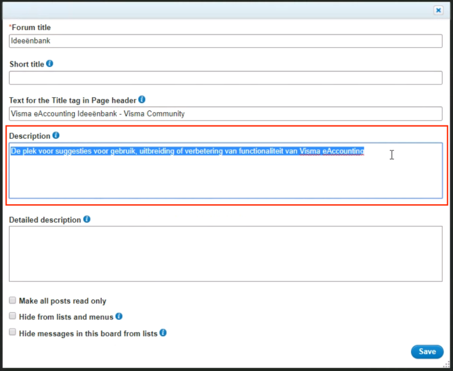Click inside the Description text area
Viewport: 453px width, 371px height.
[x=226, y=170]
